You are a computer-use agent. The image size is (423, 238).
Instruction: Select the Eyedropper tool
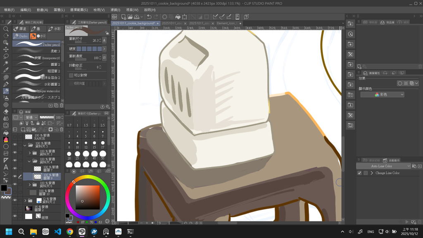click(x=6, y=70)
